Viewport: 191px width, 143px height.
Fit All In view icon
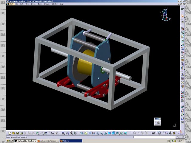click(86, 133)
